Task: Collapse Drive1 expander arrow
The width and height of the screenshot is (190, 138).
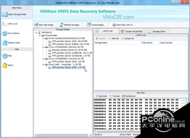Action: click(x=43, y=47)
